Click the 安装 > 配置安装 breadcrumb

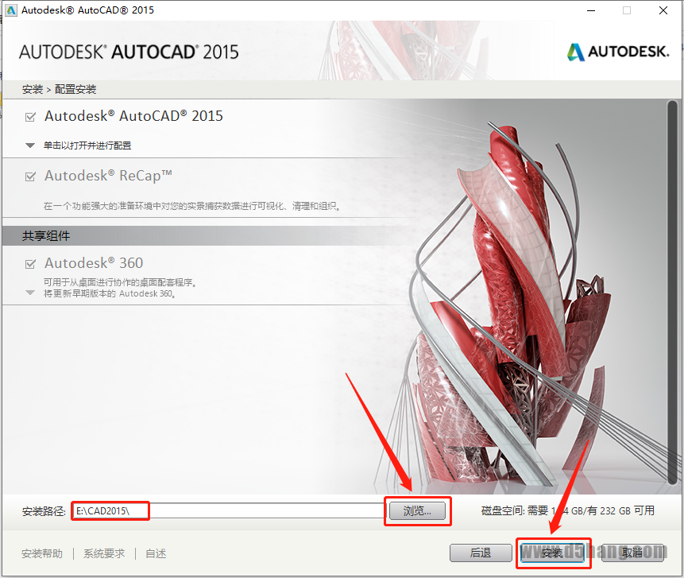pyautogui.click(x=59, y=90)
